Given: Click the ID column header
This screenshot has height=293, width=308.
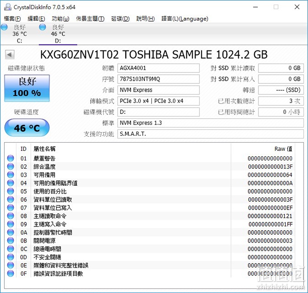Looking at the screenshot, I should click(23, 149).
